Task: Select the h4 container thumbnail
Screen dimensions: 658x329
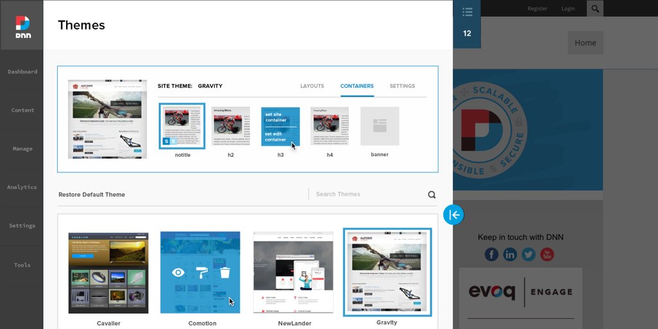Action: tap(330, 127)
